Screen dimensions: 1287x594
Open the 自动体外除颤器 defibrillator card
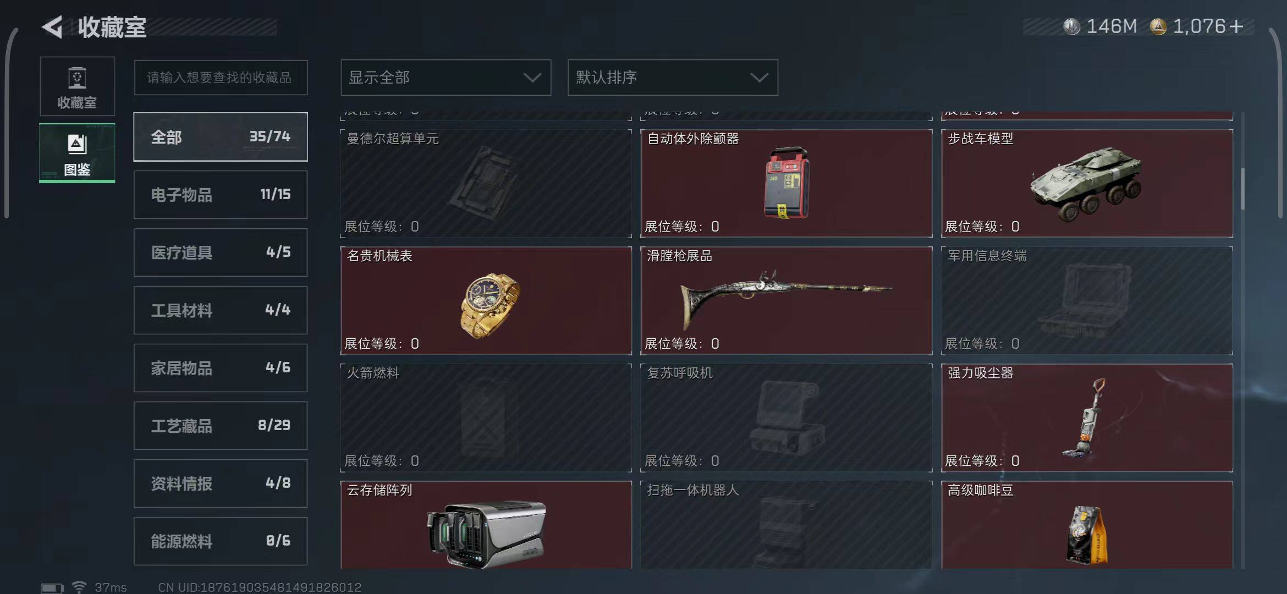[787, 183]
